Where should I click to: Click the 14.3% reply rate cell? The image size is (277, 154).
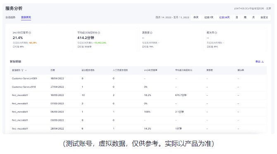pyautogui.click(x=148, y=128)
